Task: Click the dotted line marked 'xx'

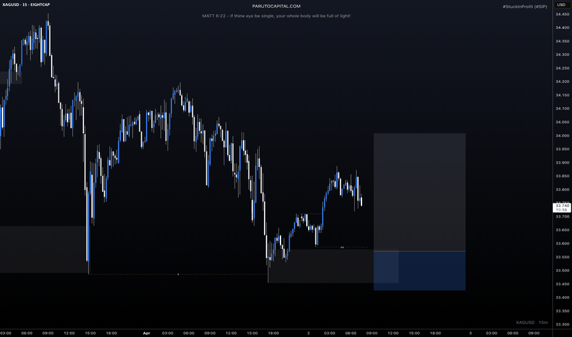Action: coord(342,248)
